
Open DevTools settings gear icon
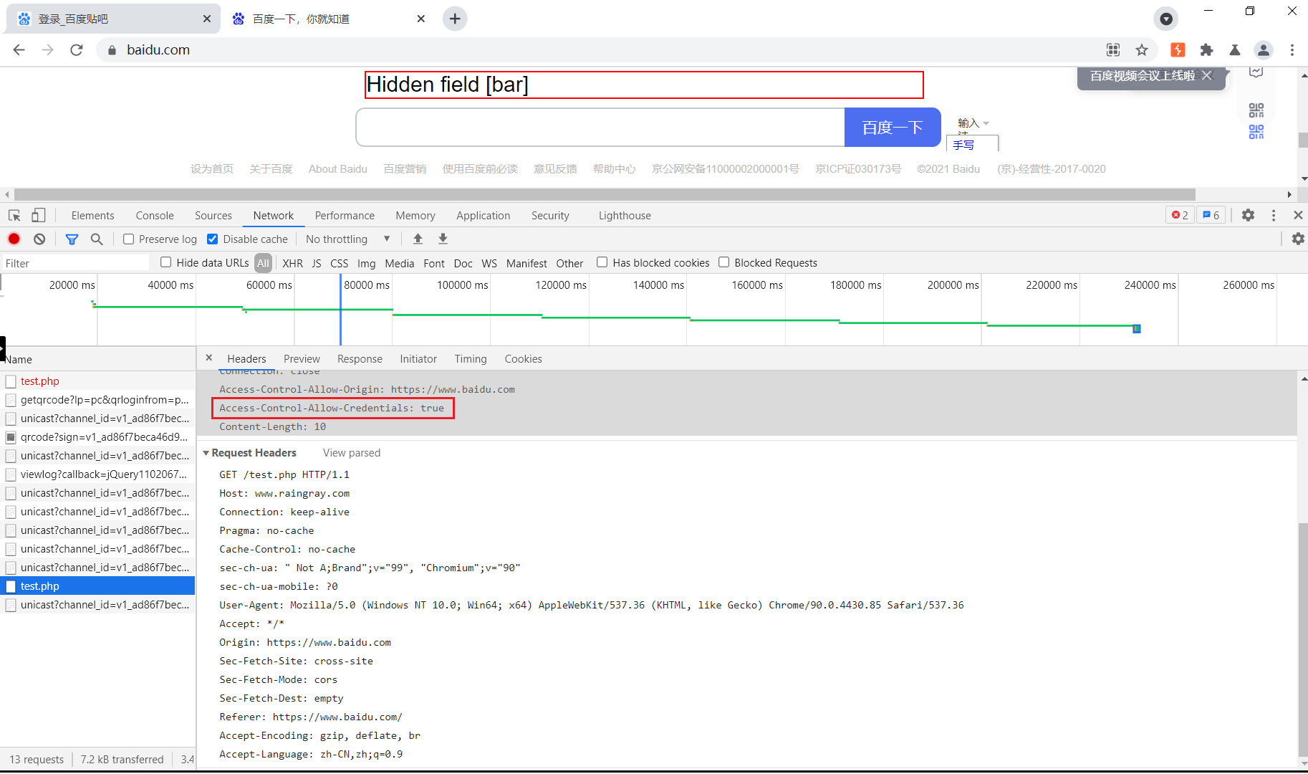pyautogui.click(x=1248, y=215)
